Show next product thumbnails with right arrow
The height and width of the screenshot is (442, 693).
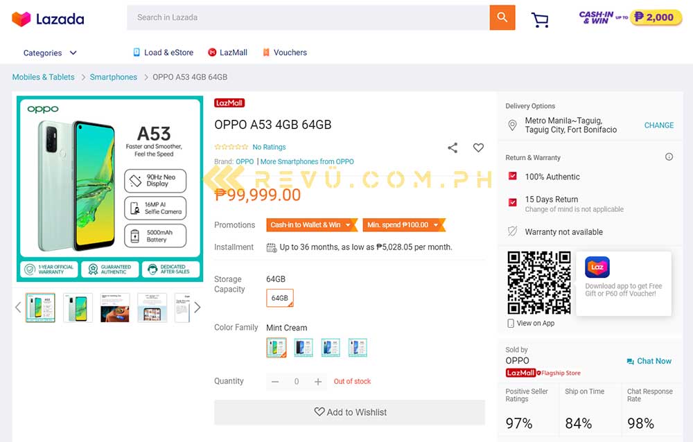tap(197, 307)
